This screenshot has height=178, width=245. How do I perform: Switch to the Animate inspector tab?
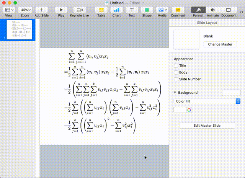point(213,10)
